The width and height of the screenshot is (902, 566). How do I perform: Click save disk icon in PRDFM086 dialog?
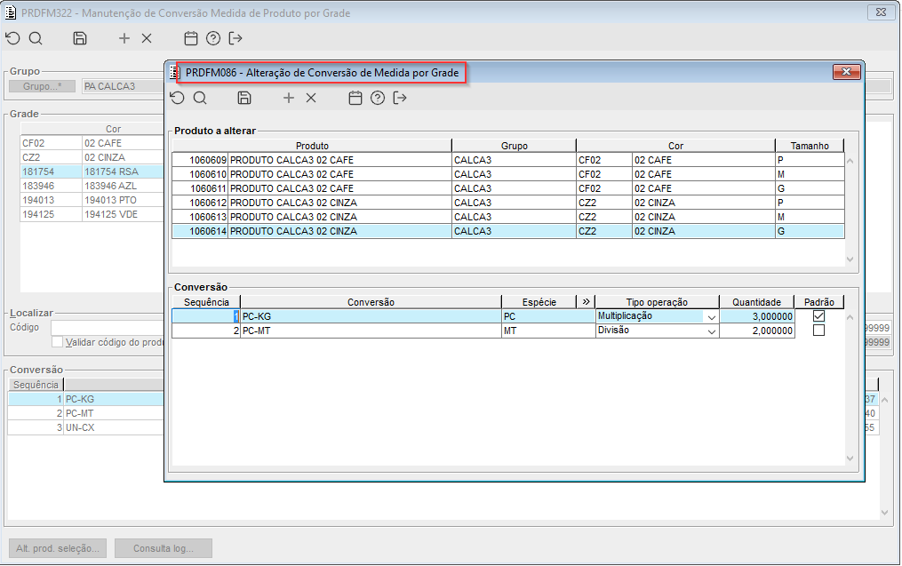click(244, 98)
